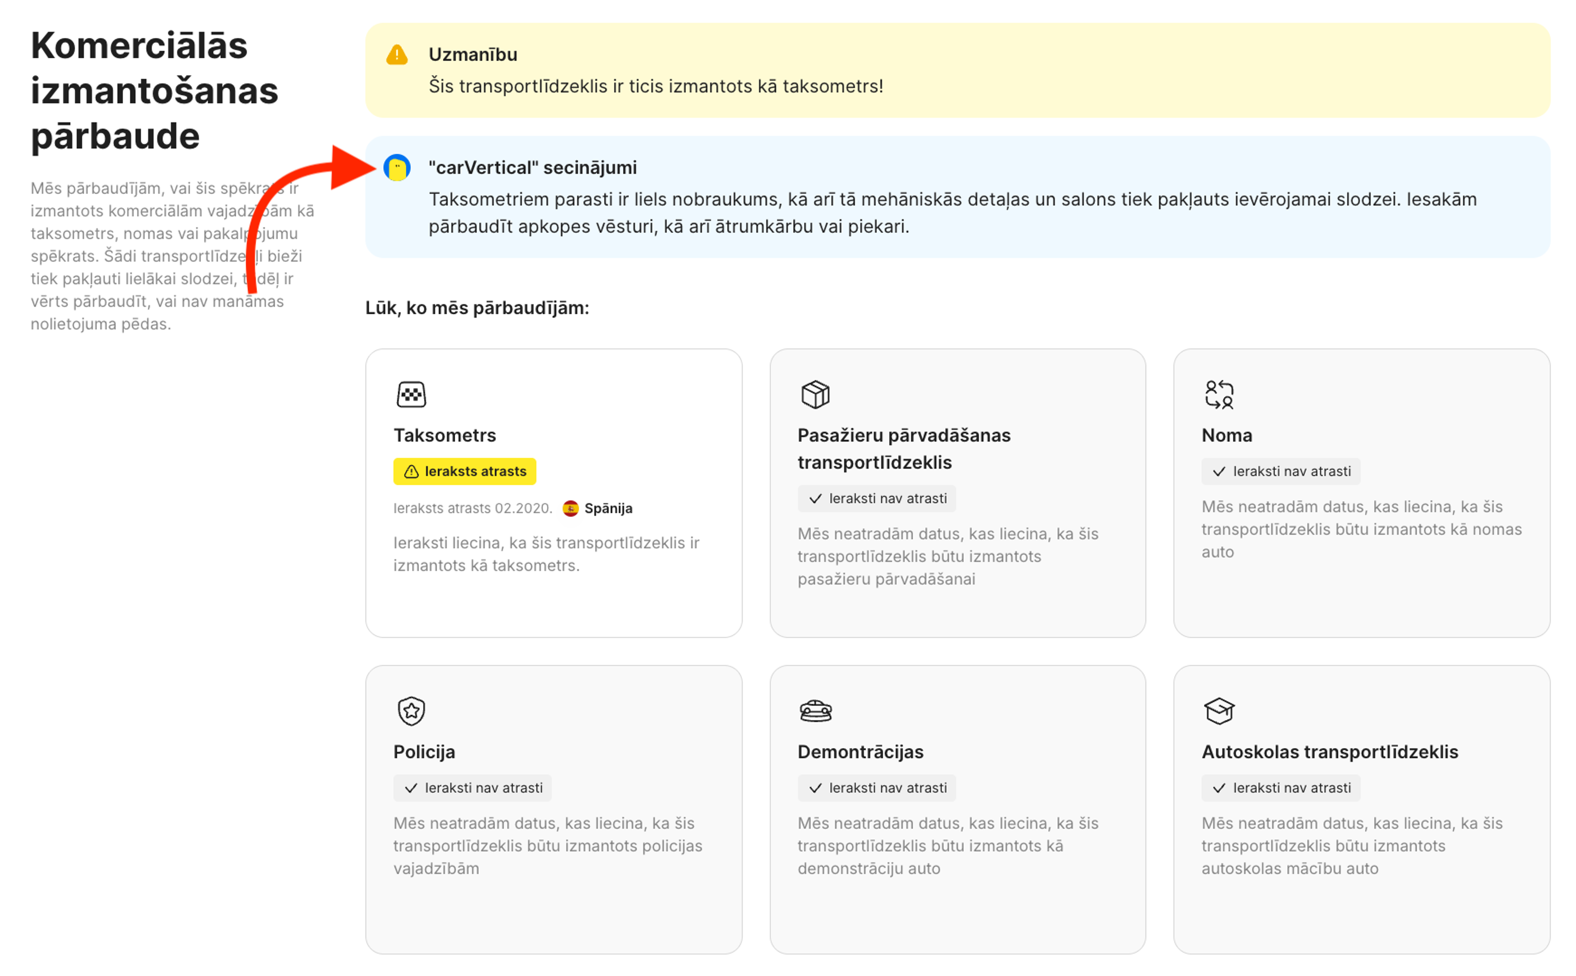Select the carVertical secinājumi panel header
1576x976 pixels.
coord(533,167)
